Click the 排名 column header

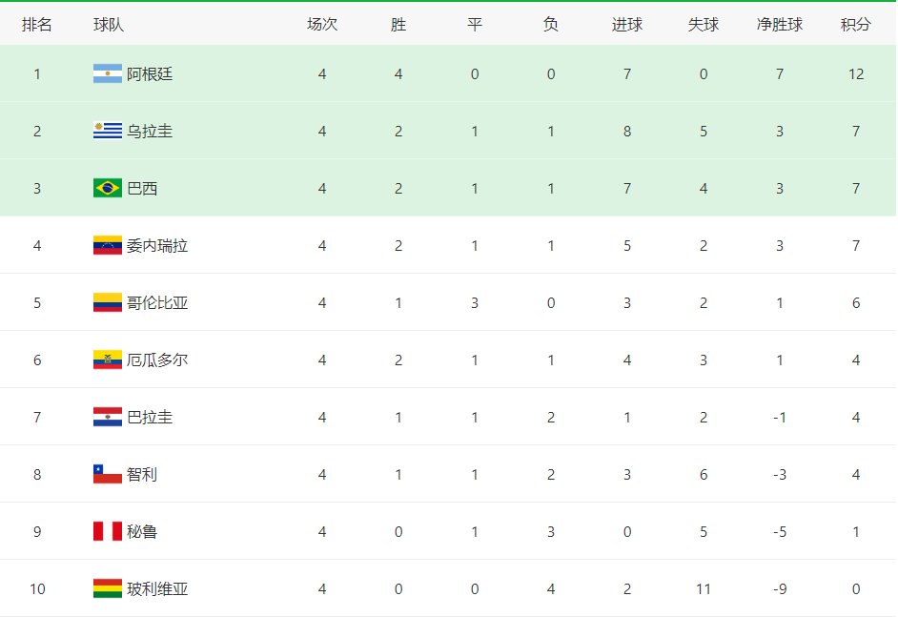click(37, 24)
